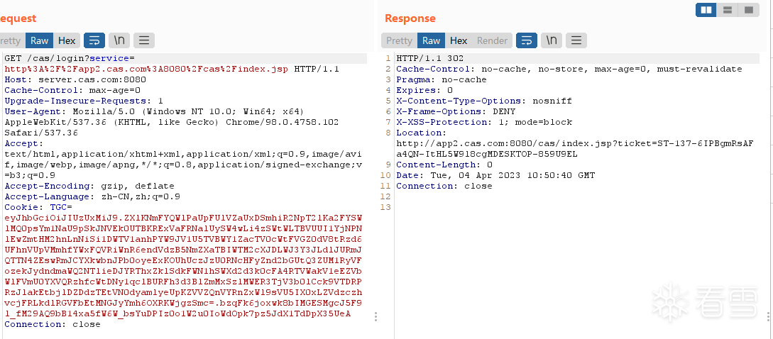
Task: Toggle word wrap in the Request panel
Action: tap(94, 40)
